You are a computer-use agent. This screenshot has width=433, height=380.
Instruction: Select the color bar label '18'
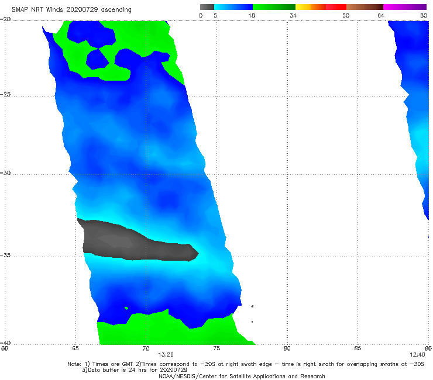(x=252, y=16)
